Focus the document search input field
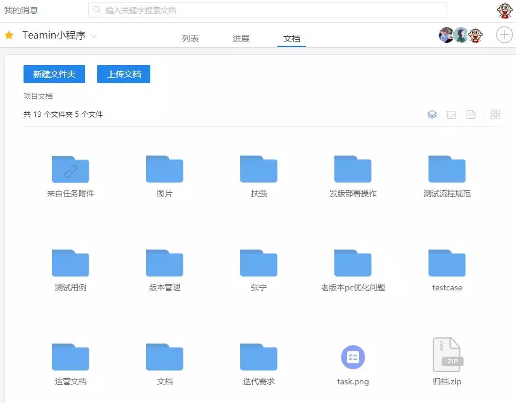Image resolution: width=516 pixels, height=403 pixels. [267, 10]
